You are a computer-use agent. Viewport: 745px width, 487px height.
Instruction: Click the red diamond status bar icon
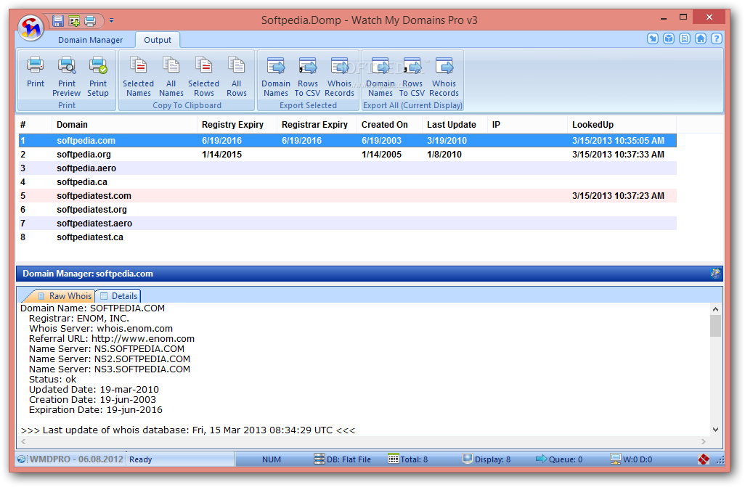click(x=704, y=459)
